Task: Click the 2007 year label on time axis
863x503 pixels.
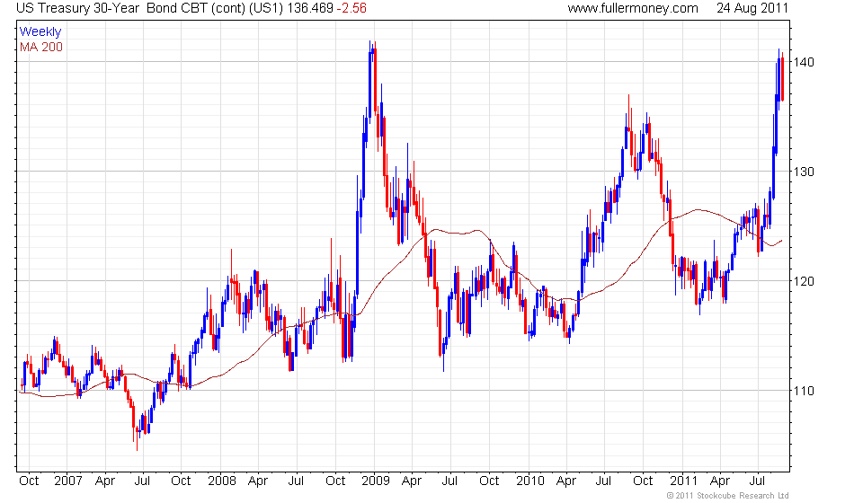Action: pos(68,481)
